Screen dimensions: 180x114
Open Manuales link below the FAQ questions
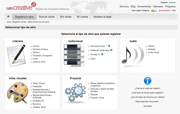(148, 106)
